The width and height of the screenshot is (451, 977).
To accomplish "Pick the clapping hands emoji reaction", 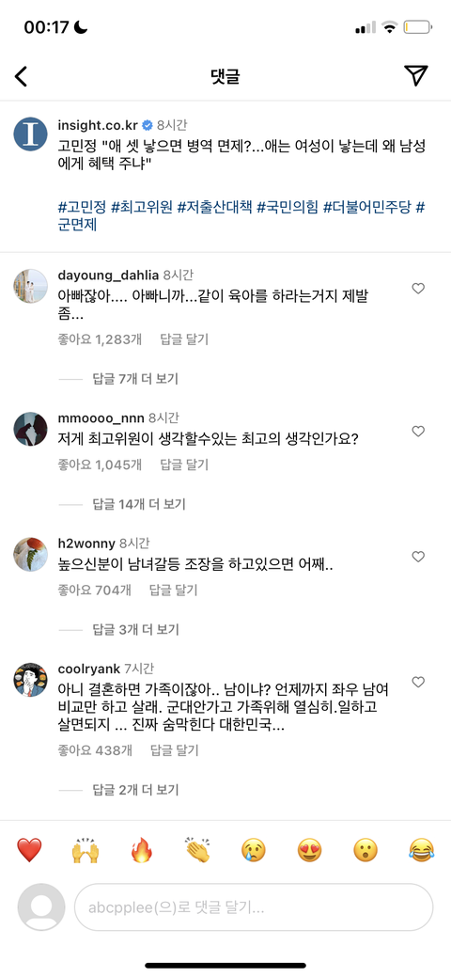I will (197, 850).
